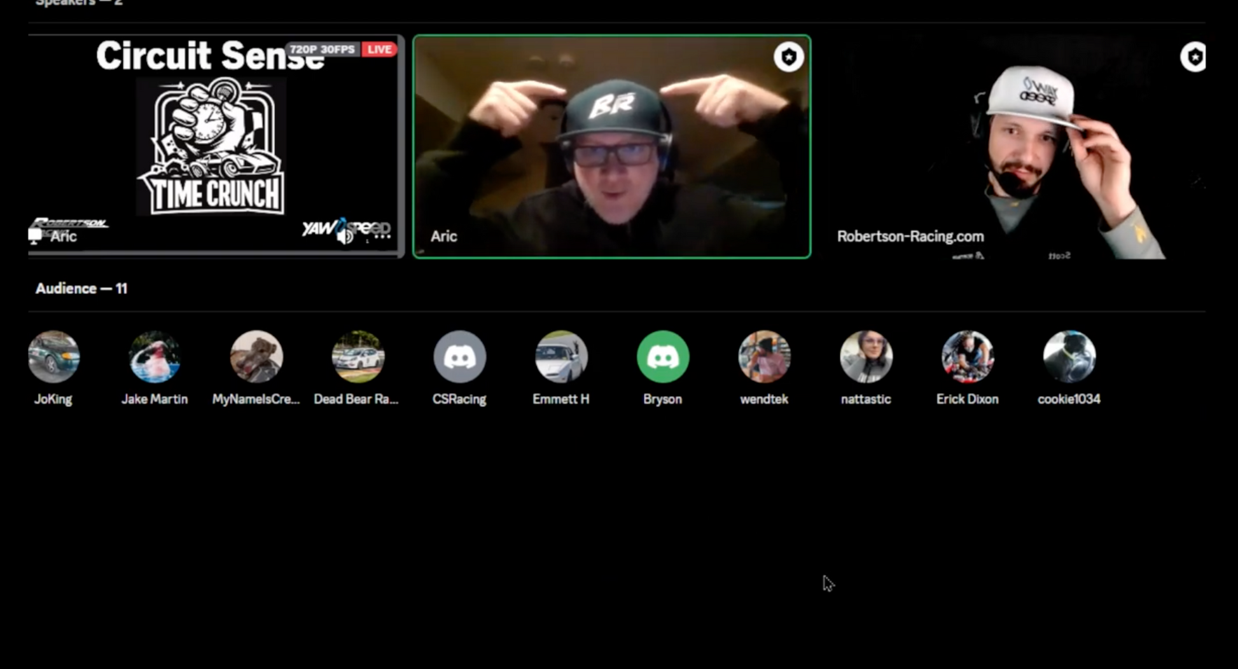
Task: Open the stream's three-dot options menu
Action: (x=382, y=237)
